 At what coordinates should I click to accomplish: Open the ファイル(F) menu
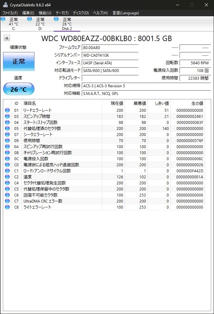(x=10, y=13)
